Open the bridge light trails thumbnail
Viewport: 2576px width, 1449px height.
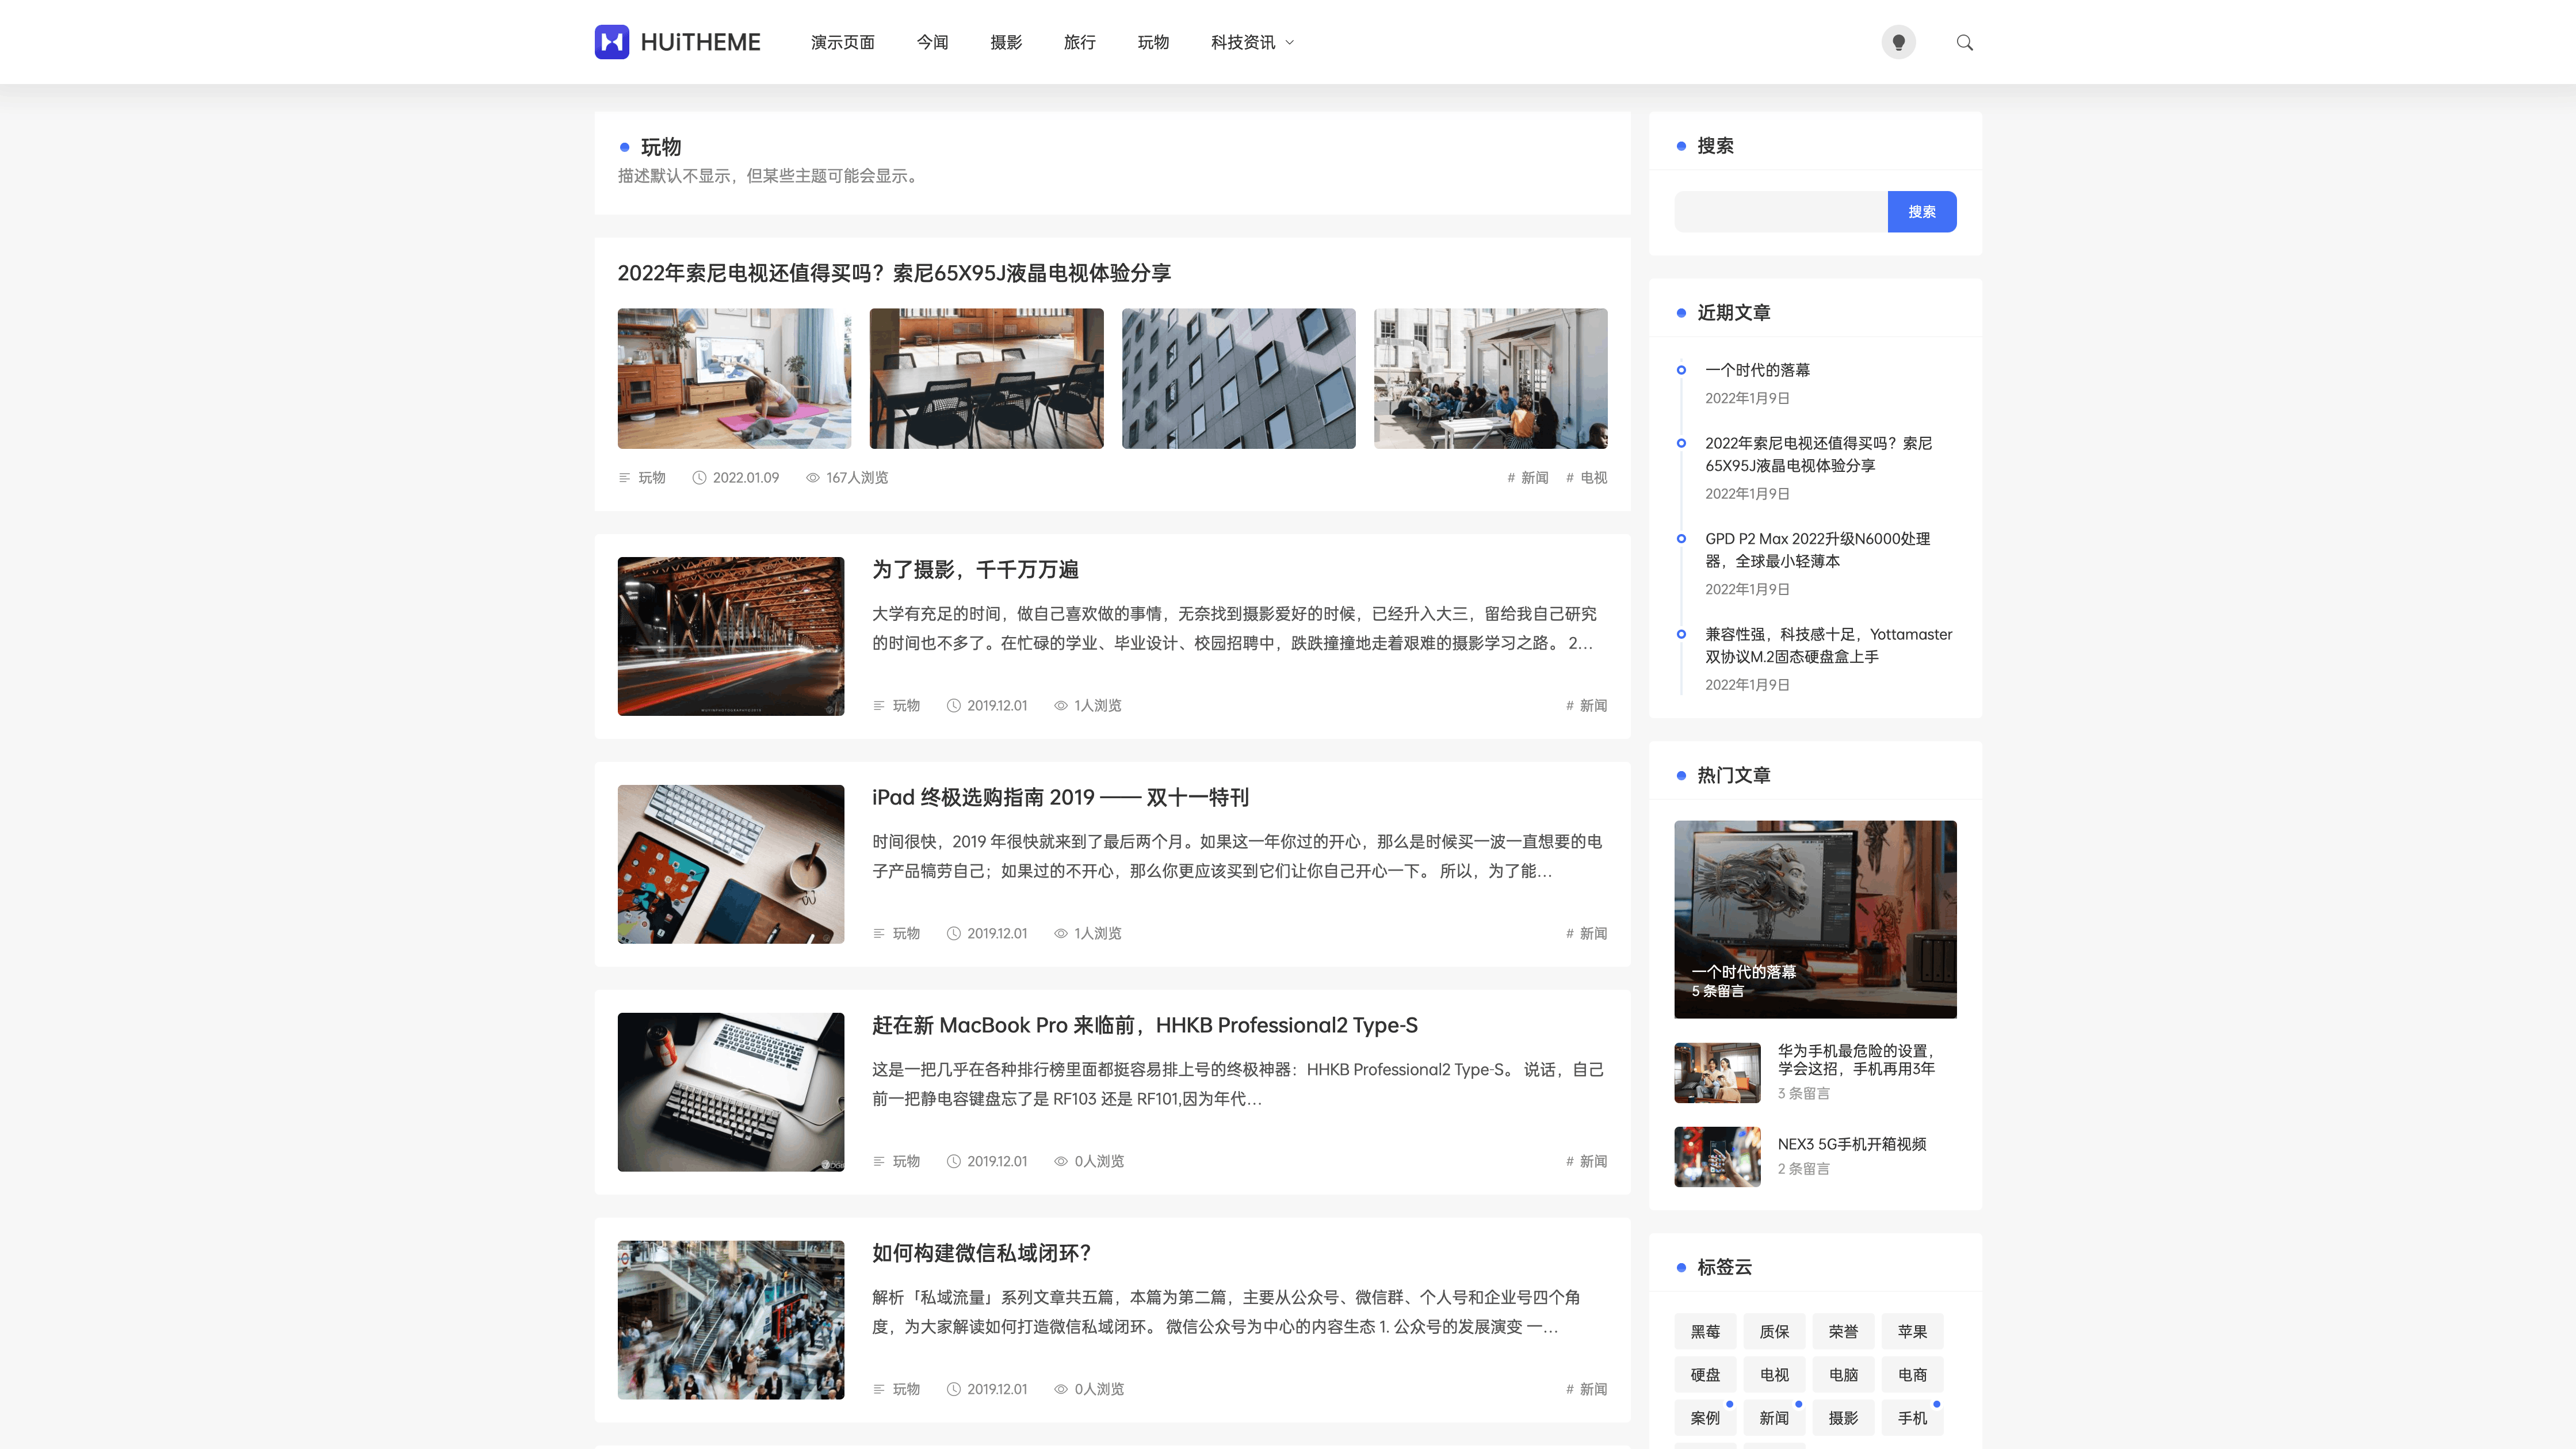(x=730, y=635)
